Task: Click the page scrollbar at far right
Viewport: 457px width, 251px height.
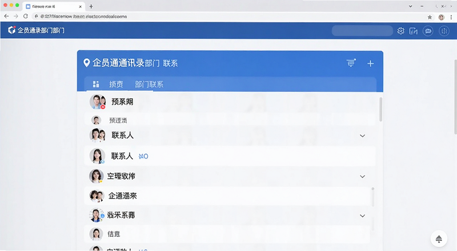Action: click(x=455, y=96)
